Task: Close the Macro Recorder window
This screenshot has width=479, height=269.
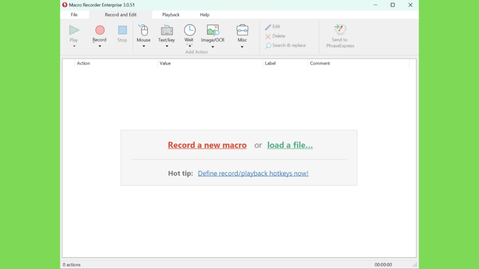Action: [410, 5]
